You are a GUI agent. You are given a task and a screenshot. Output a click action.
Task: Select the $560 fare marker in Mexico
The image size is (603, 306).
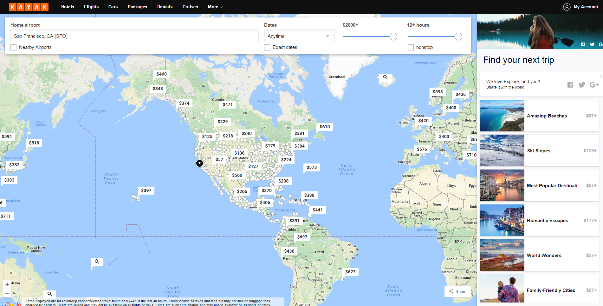pyautogui.click(x=237, y=175)
